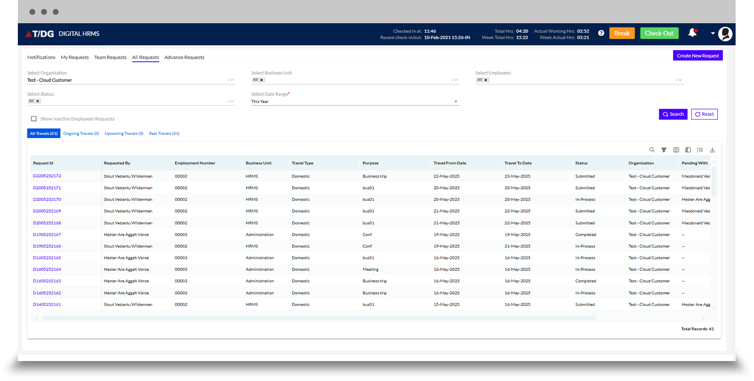Sort by Travel To Date column header
This screenshot has width=754, height=381.
537,163
